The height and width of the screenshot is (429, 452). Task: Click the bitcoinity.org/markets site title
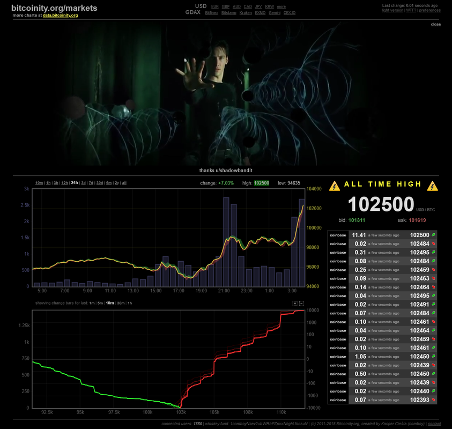(x=54, y=8)
